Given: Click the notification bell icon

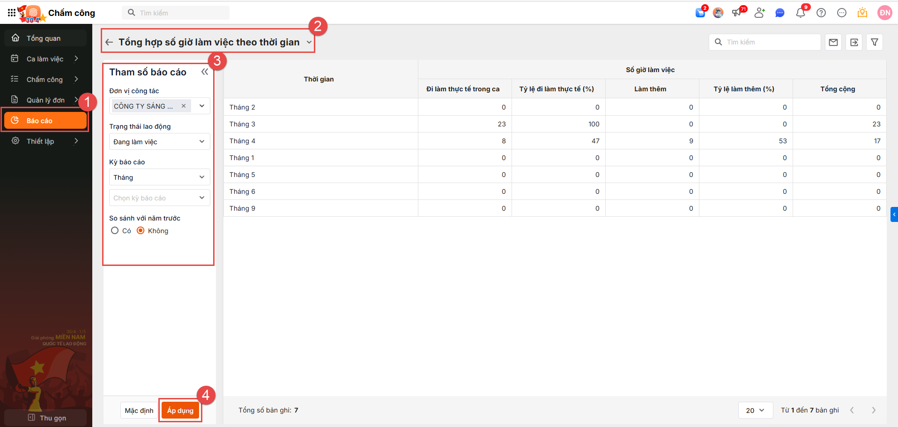Looking at the screenshot, I should pos(800,13).
